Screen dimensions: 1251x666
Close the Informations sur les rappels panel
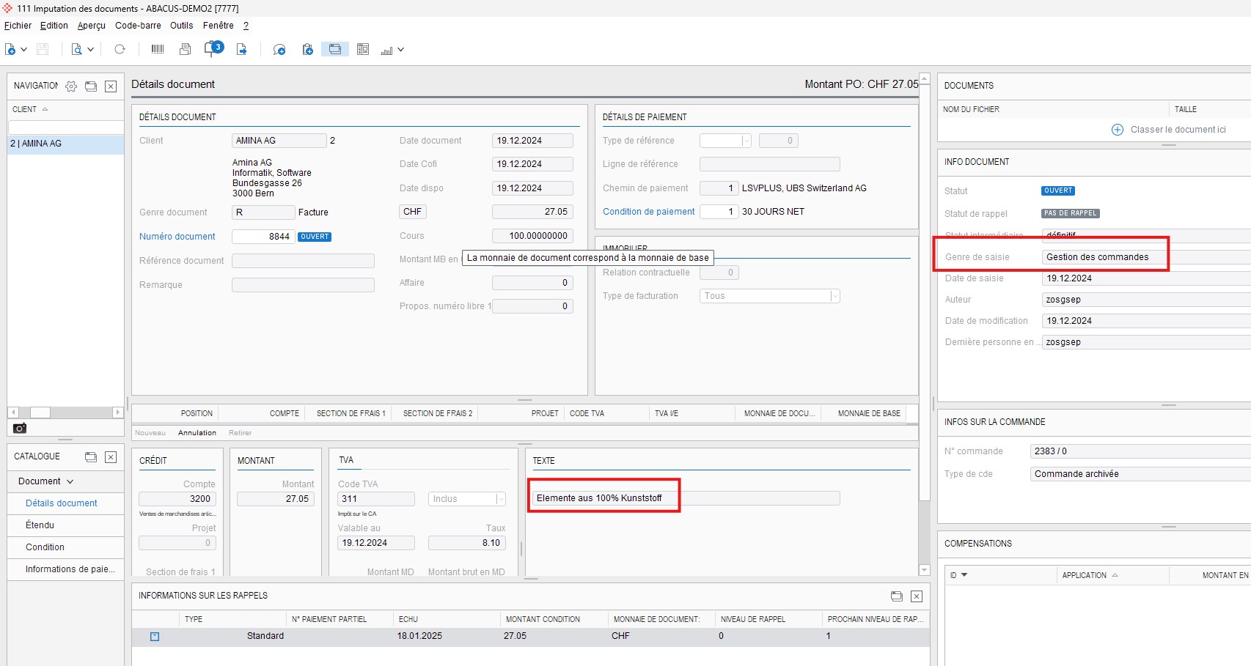click(x=917, y=596)
